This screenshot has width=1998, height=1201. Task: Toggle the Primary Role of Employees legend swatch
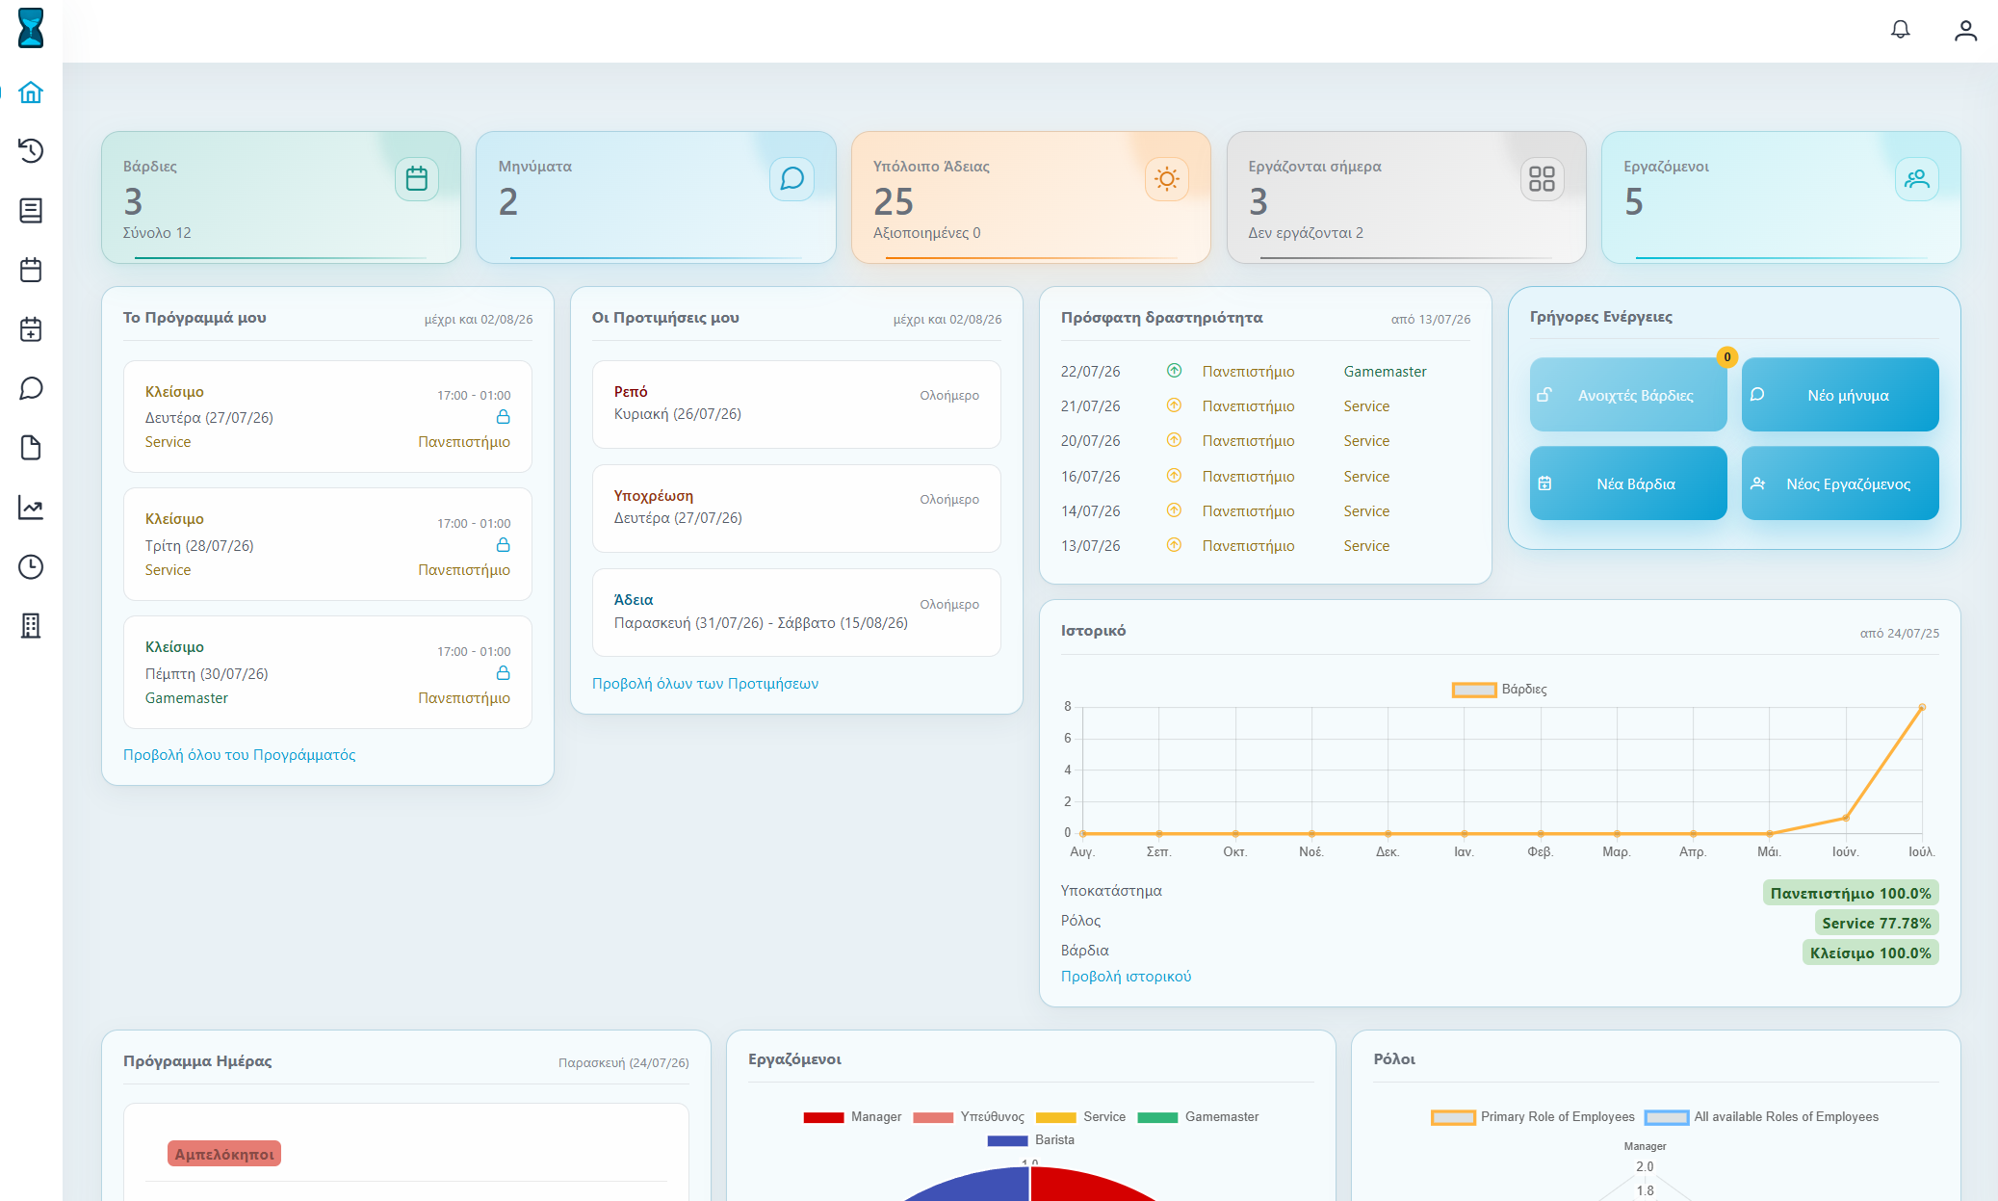click(x=1453, y=1117)
